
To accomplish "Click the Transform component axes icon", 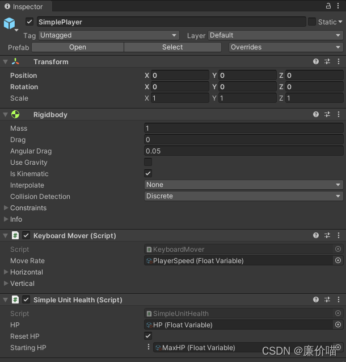I will pyautogui.click(x=15, y=61).
